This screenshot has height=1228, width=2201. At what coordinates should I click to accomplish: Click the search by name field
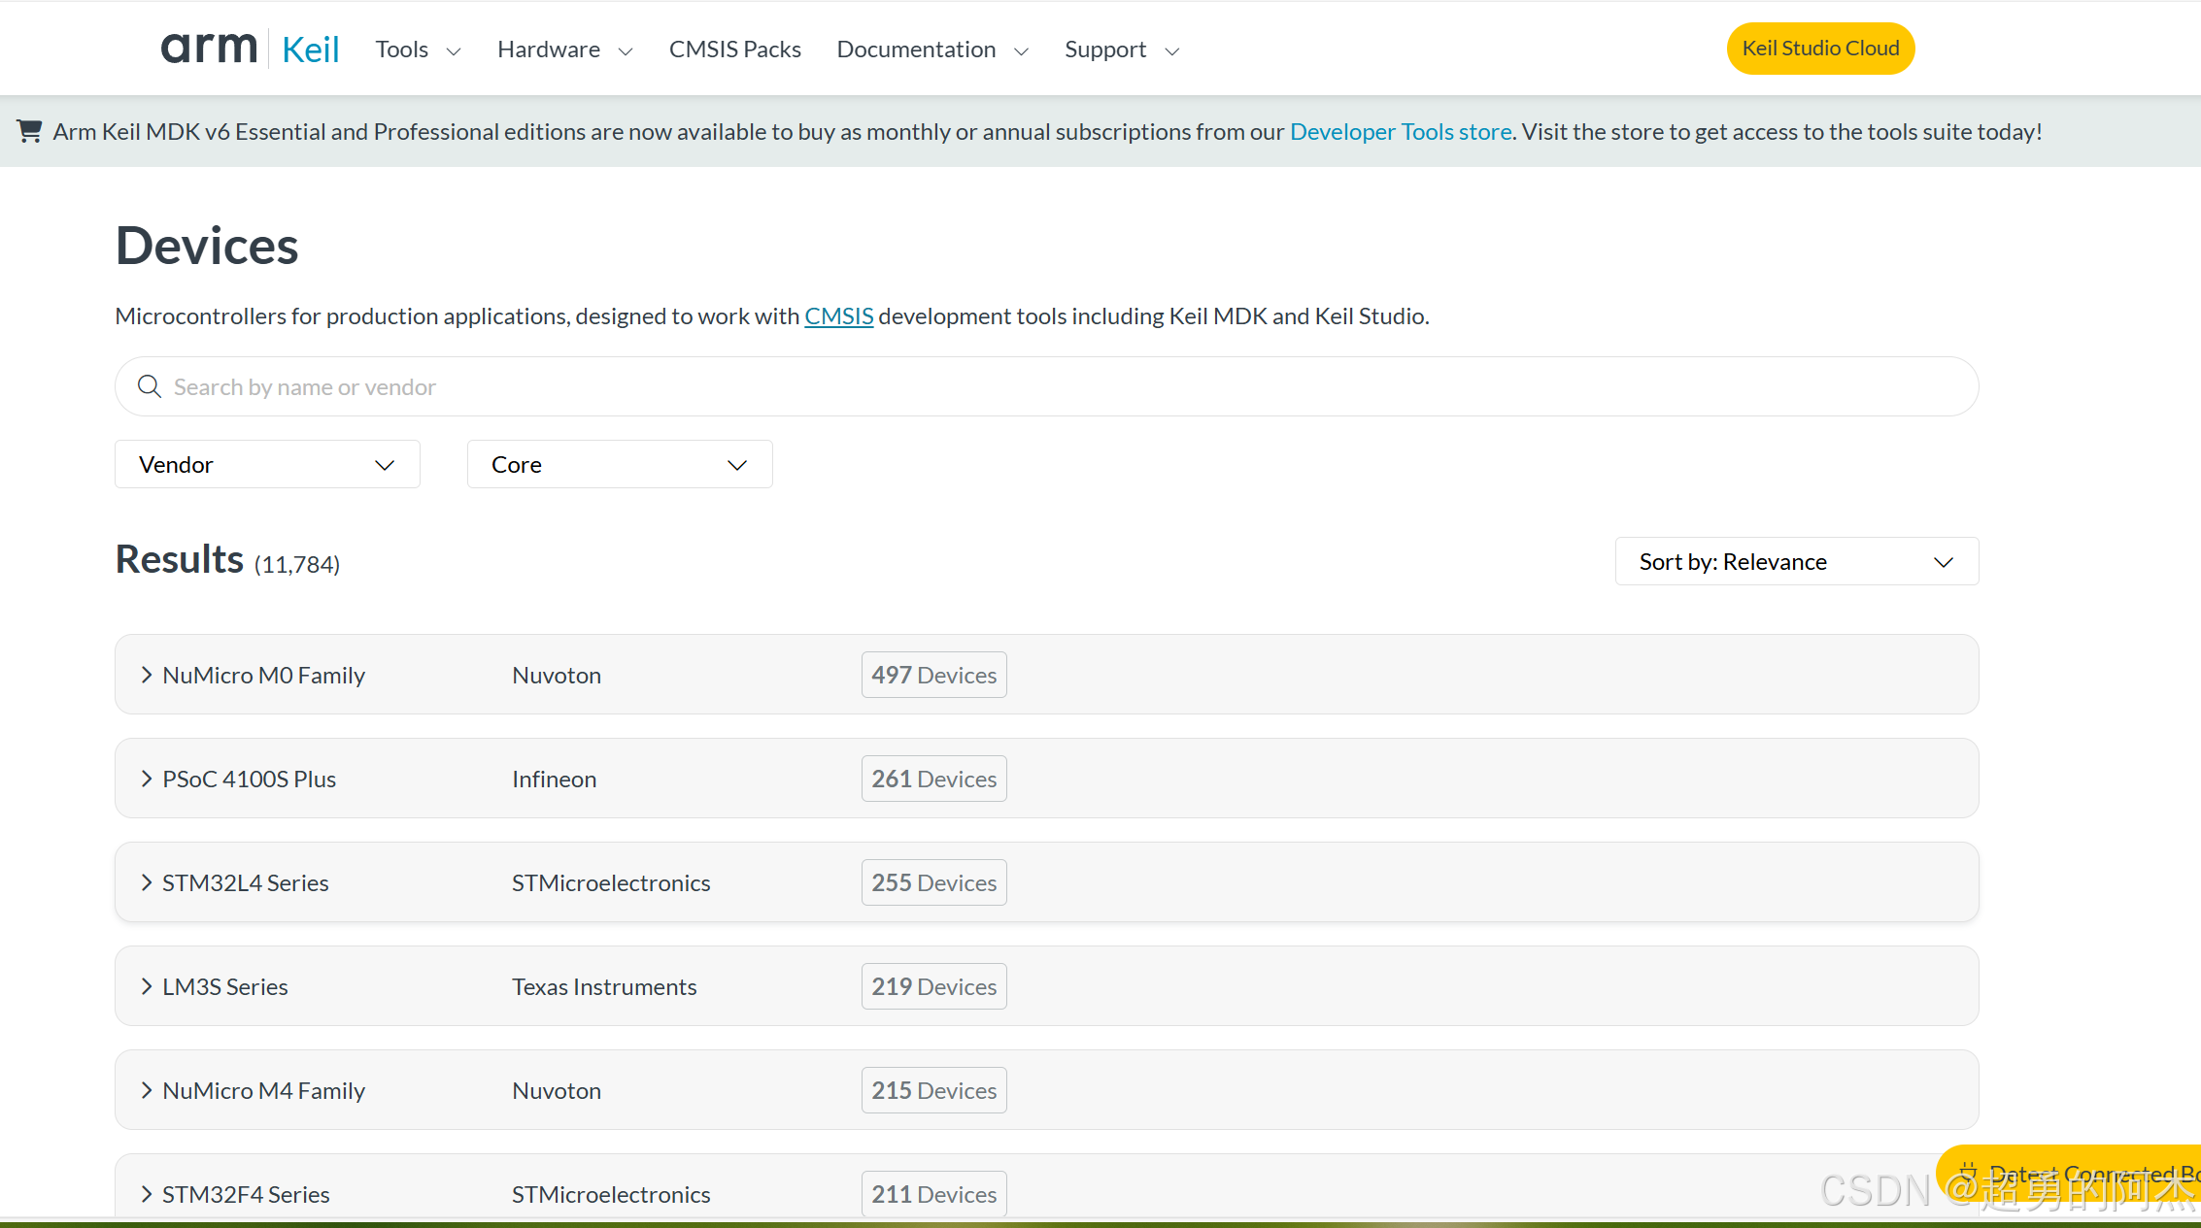(971, 386)
